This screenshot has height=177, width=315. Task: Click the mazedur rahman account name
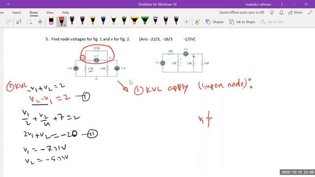click(258, 4)
